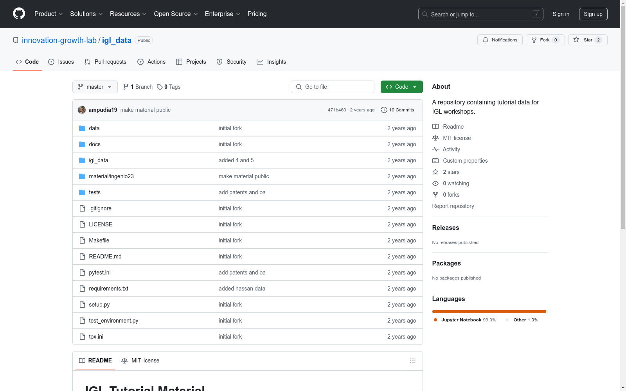Viewport: 626px width, 391px height.
Task: Click the scale icon beside MIT license in About
Action: 435,138
